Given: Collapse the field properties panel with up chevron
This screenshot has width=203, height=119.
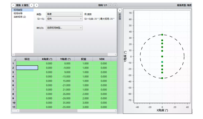Looking at the screenshot, I should 13,5.
